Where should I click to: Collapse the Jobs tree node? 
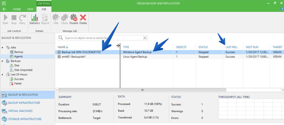(3, 47)
